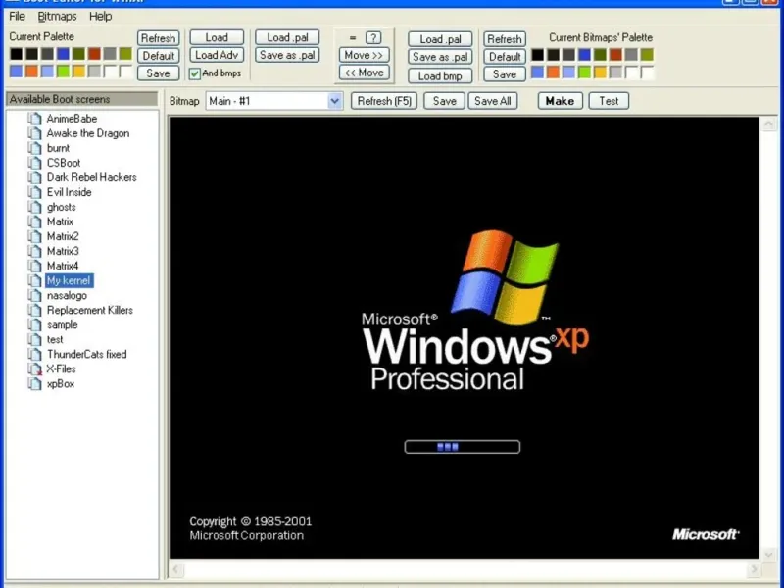Viewport: 784px width, 588px height.
Task: Click Default next to Current Palette swatches
Action: 158,56
